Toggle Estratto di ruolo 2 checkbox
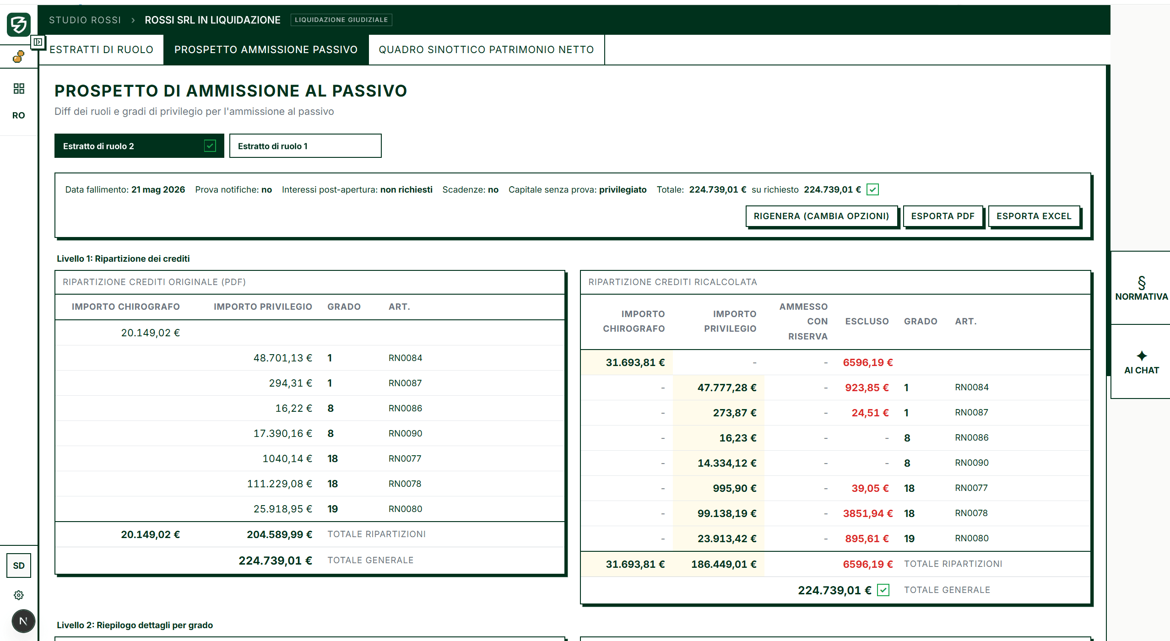The image size is (1170, 641). pos(210,146)
